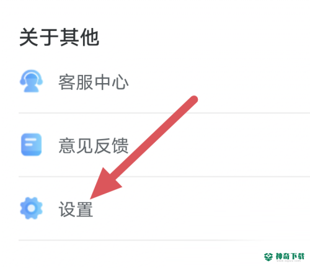Open the customer service headset icon
The height and width of the screenshot is (268, 310).
[x=31, y=81]
